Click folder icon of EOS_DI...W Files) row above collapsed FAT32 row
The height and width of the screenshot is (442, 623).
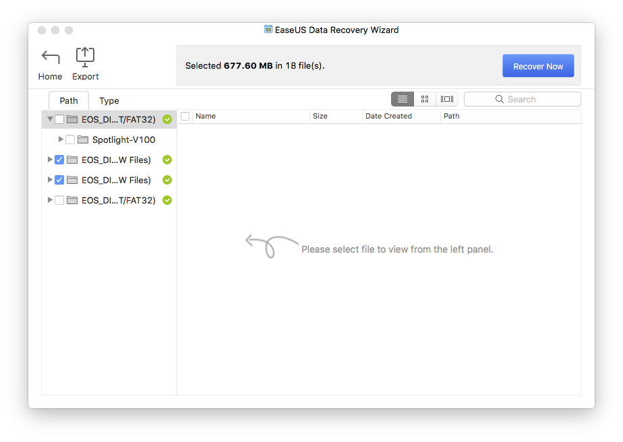click(72, 180)
